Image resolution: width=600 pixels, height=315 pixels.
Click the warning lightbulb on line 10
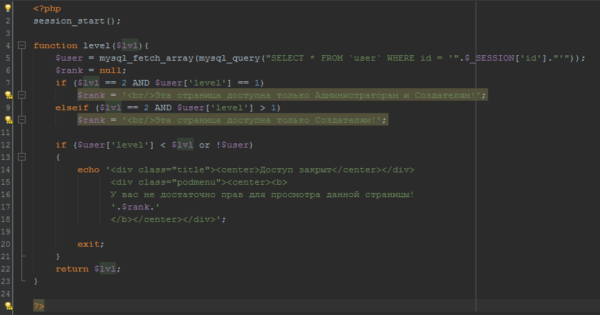tap(8, 120)
